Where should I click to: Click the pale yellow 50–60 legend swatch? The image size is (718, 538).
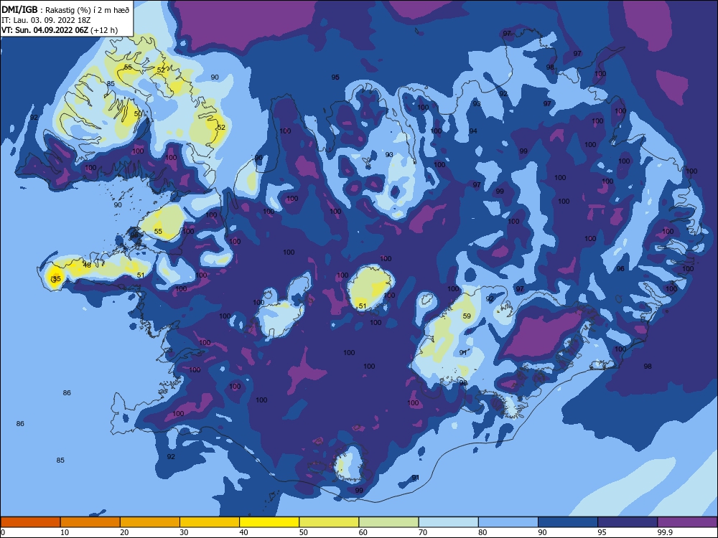coord(329,522)
